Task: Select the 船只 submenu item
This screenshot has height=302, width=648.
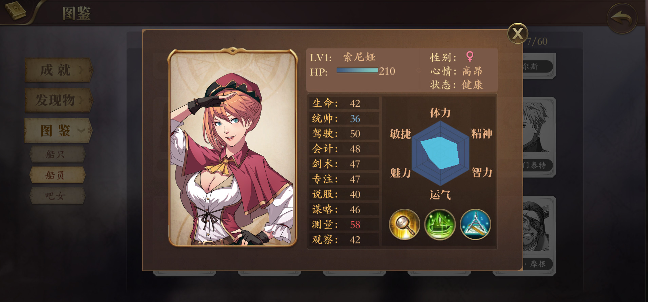Action: tap(57, 154)
